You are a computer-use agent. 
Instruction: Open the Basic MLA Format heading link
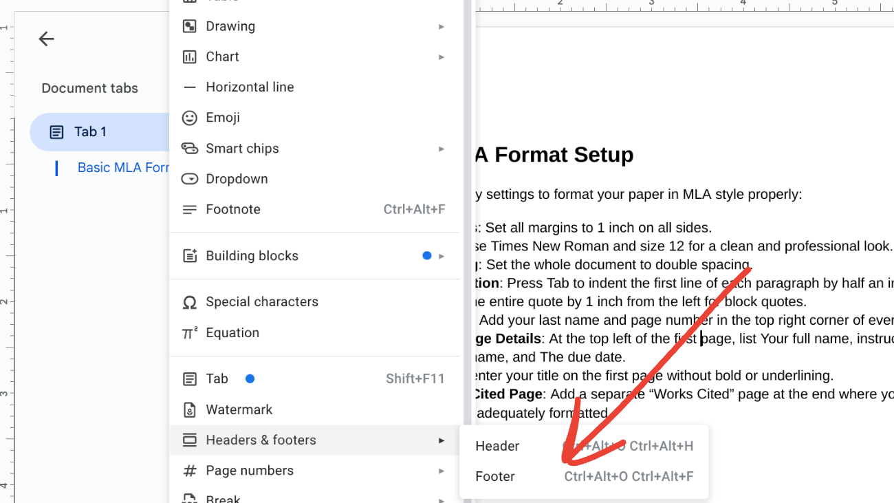124,167
